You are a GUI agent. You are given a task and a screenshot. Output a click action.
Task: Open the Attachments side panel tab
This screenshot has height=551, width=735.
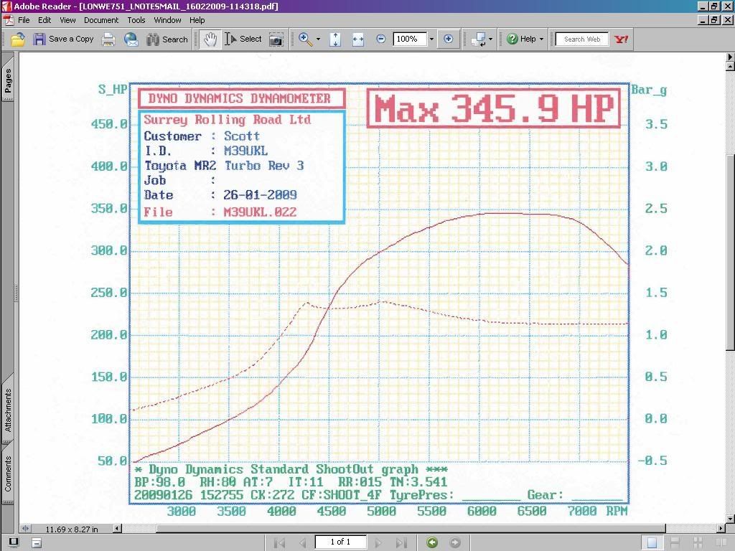(x=9, y=410)
